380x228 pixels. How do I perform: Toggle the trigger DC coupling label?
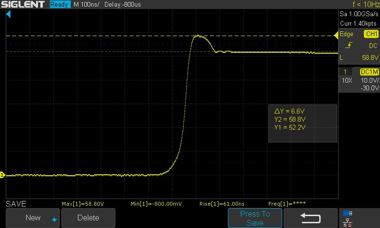(x=373, y=46)
